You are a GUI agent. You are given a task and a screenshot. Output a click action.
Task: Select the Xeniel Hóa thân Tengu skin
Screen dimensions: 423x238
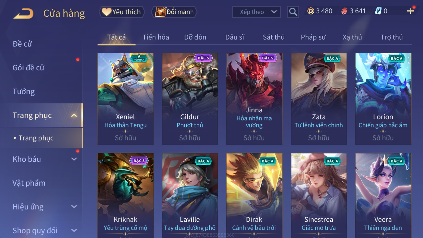coord(126,99)
